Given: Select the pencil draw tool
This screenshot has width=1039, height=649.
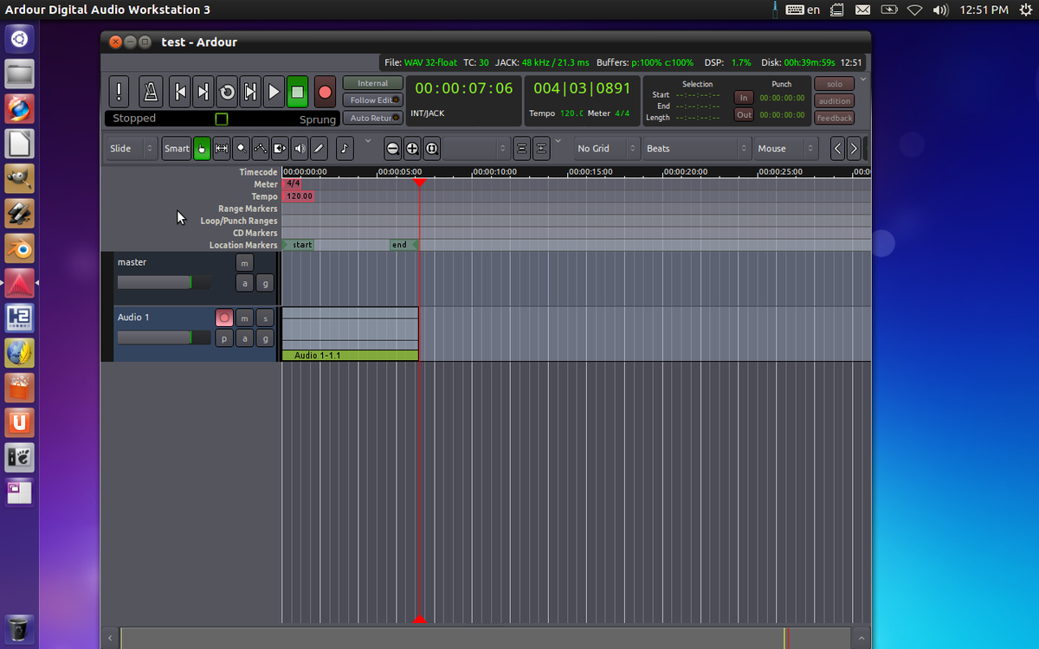Looking at the screenshot, I should (x=319, y=149).
